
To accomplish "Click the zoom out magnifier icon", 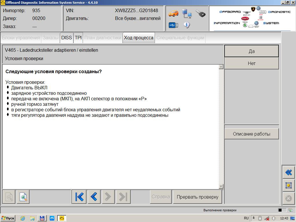I will (x=9, y=197).
